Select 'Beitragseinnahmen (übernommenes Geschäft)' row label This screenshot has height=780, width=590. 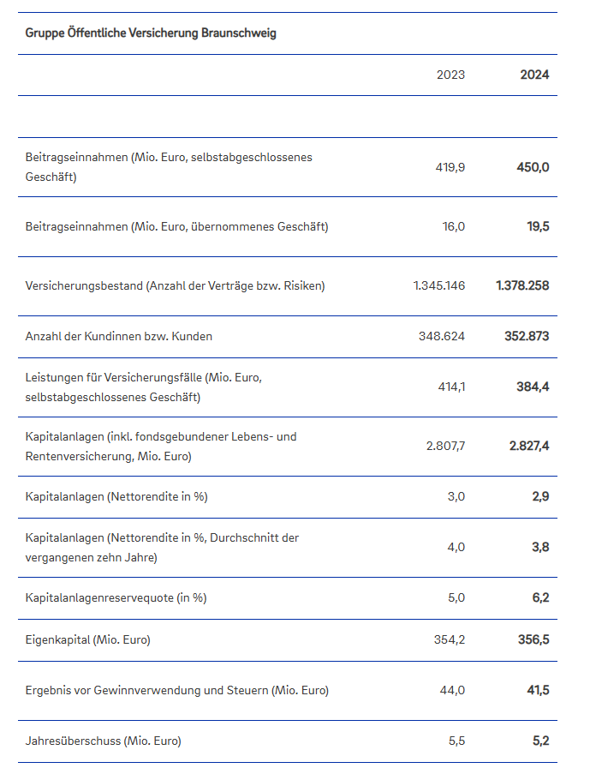[177, 227]
